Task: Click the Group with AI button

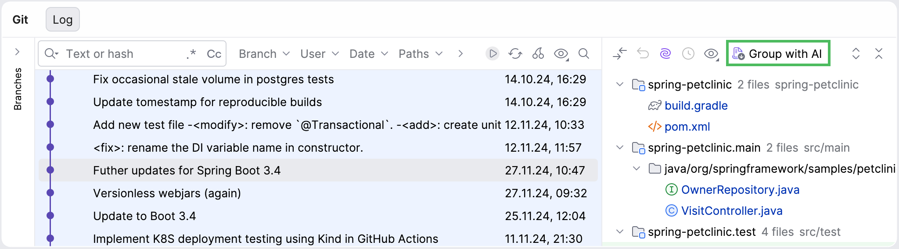Action: pos(778,54)
